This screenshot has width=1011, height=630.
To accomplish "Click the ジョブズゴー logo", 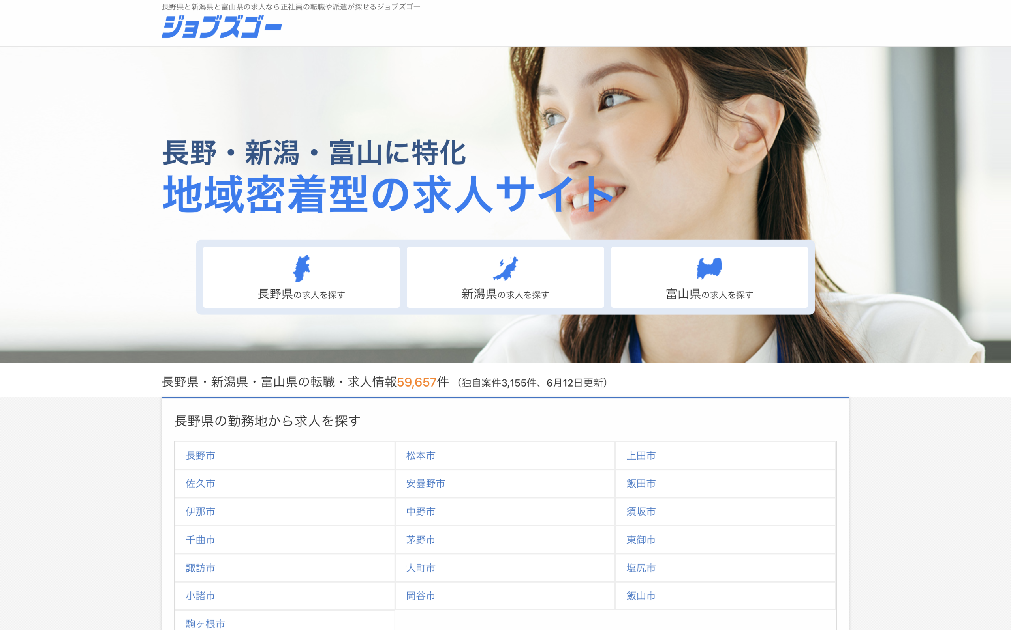I will tap(222, 27).
